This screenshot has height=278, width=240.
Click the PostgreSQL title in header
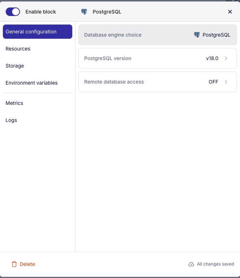pyautogui.click(x=107, y=12)
